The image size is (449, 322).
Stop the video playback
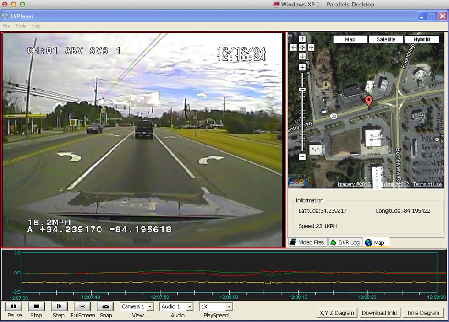tap(36, 306)
